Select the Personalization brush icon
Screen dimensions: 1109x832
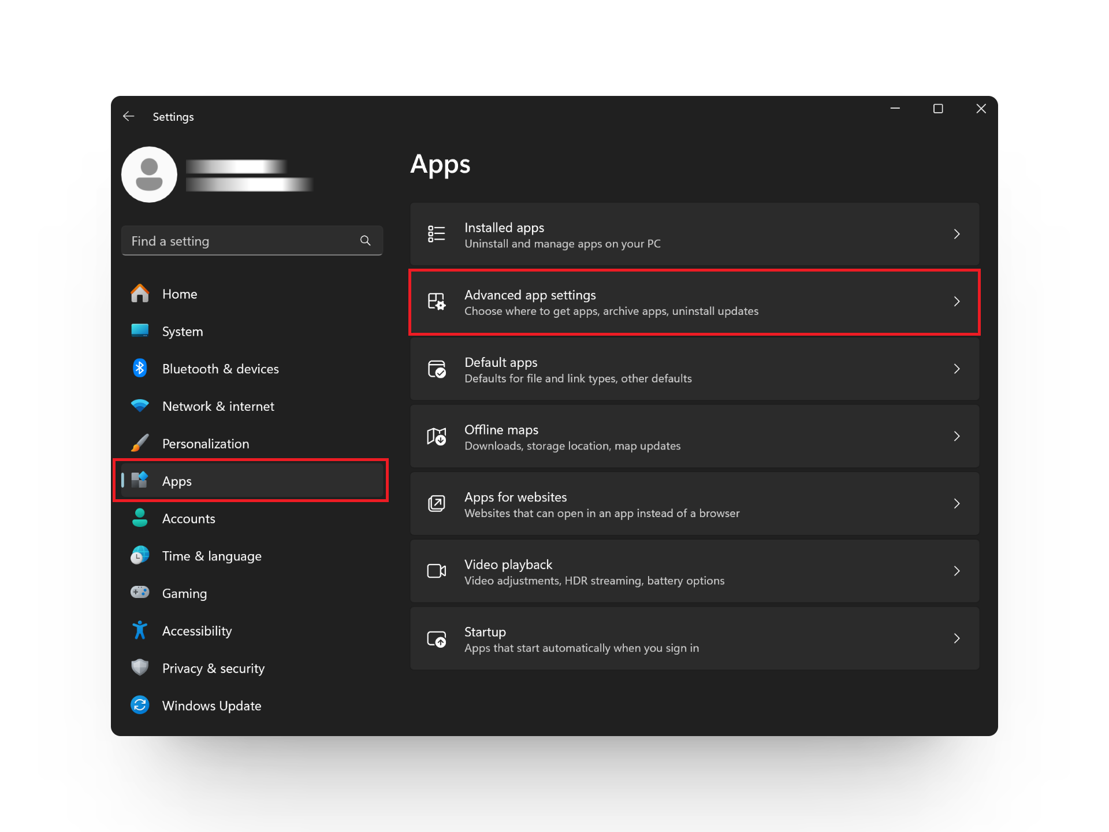click(140, 443)
